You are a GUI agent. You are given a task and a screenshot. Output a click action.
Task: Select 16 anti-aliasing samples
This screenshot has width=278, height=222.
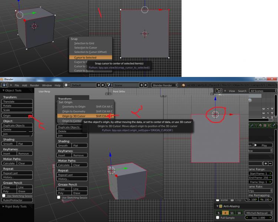[239, 213]
